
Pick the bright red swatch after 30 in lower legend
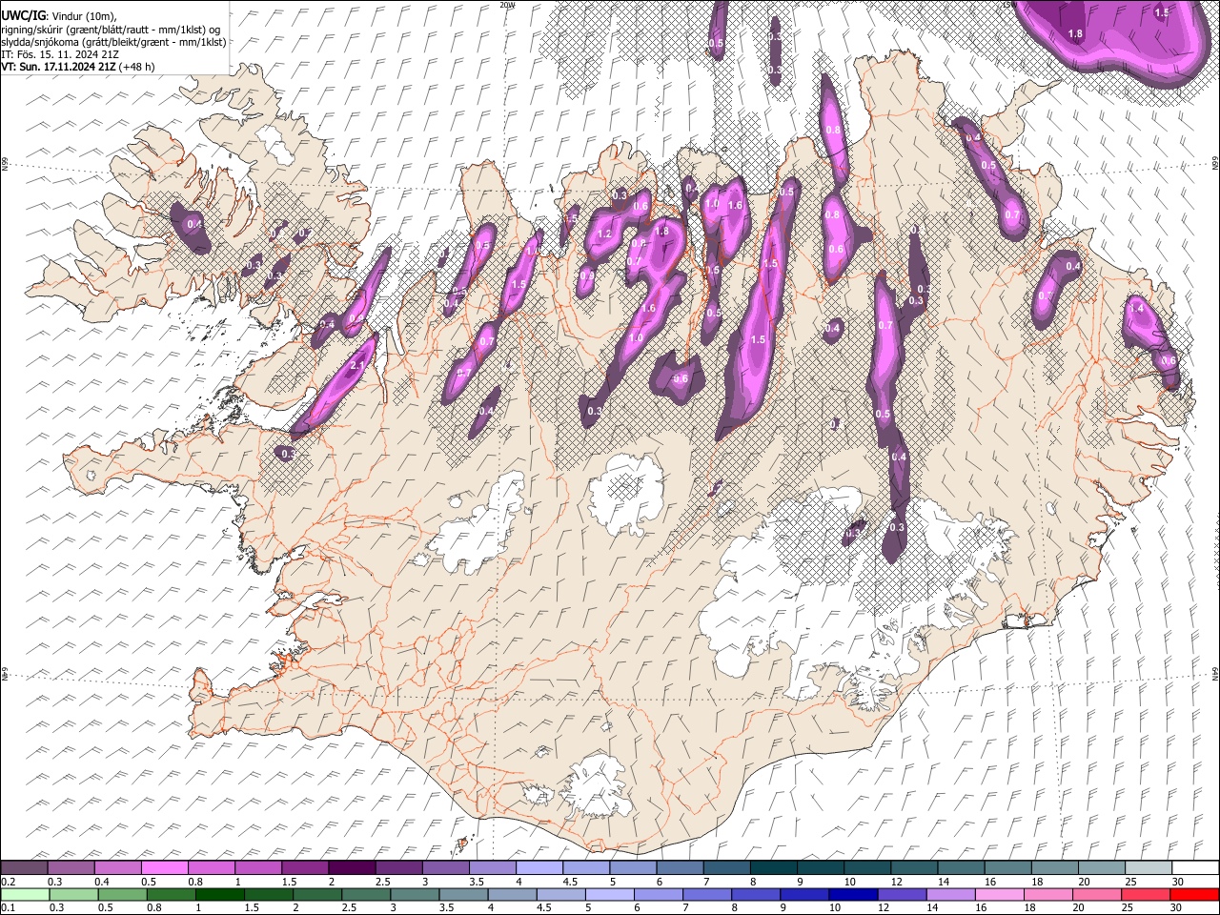(1194, 895)
